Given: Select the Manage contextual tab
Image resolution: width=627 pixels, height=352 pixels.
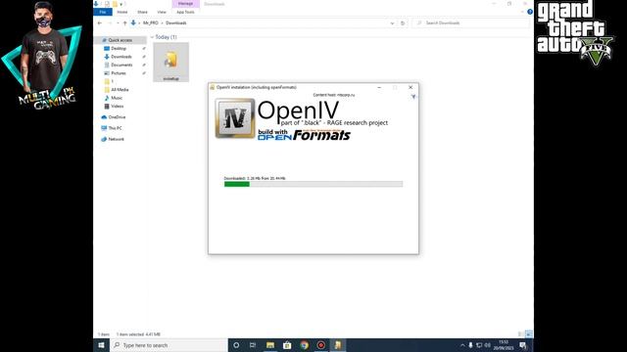Looking at the screenshot, I should click(x=185, y=4).
